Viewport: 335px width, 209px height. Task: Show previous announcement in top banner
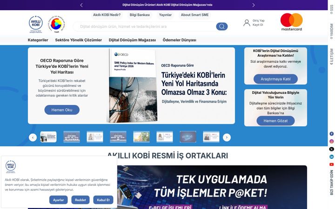tap(81, 5)
